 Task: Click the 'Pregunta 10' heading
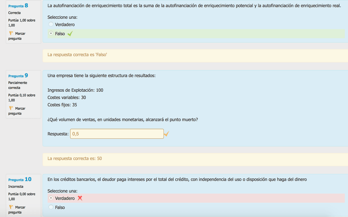(20, 179)
